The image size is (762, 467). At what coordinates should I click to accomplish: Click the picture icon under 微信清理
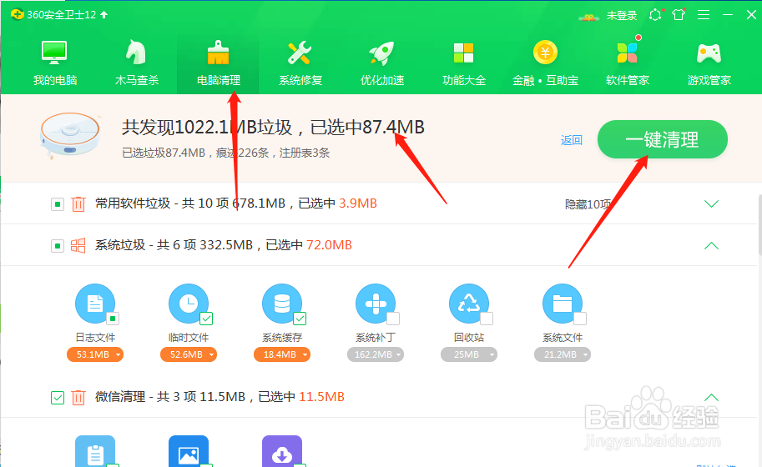[x=188, y=451]
